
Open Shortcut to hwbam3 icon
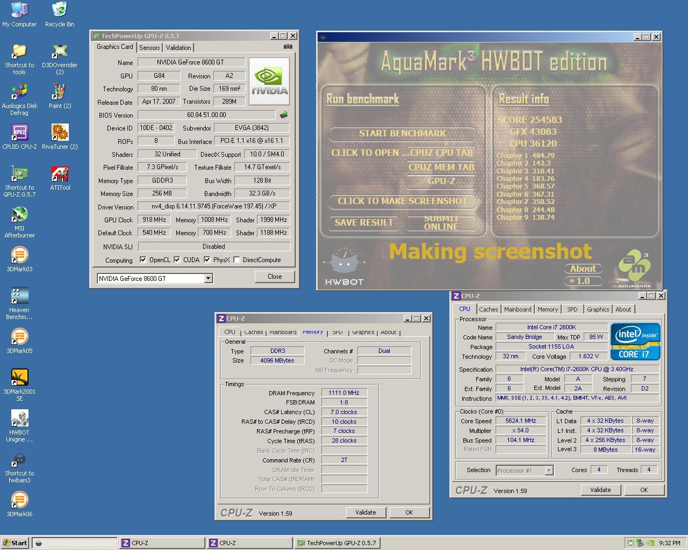coord(19,467)
